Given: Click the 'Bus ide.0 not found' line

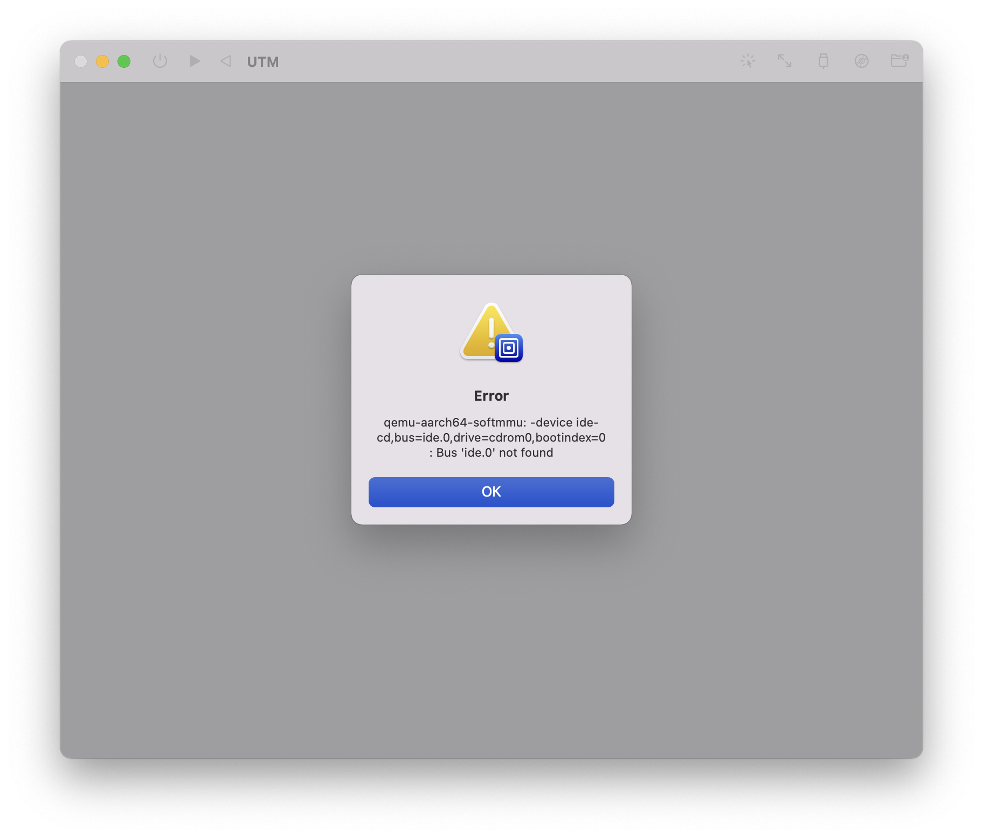Looking at the screenshot, I should [490, 452].
